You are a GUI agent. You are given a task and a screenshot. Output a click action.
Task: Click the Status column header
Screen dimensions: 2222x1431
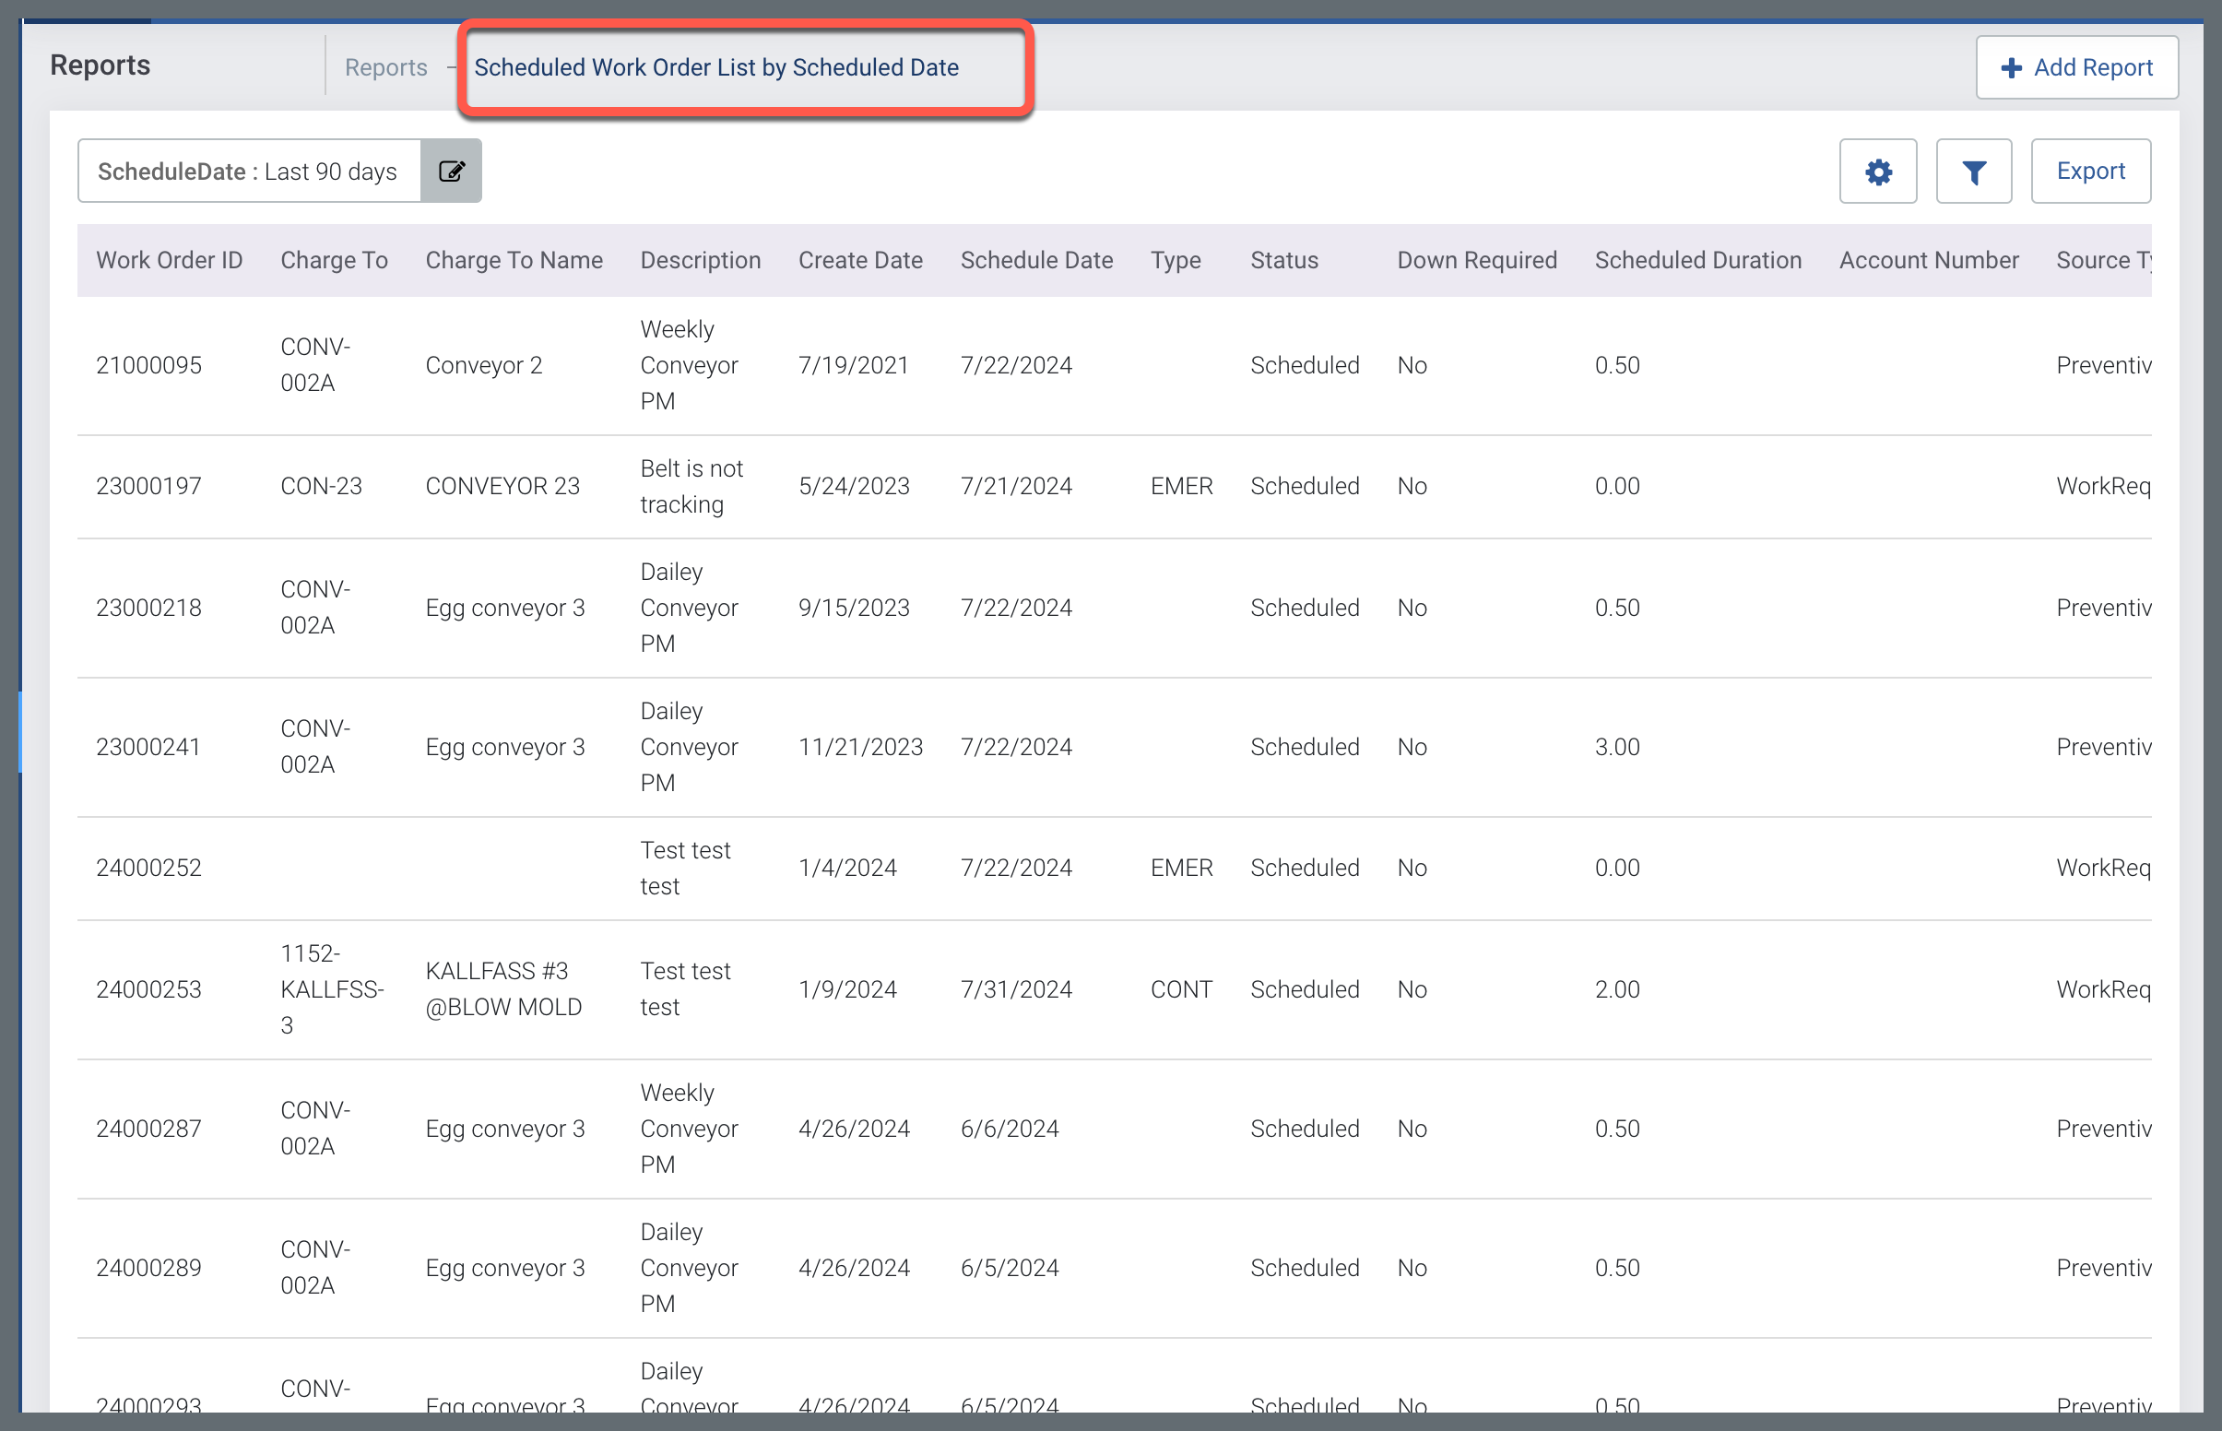pos(1283,260)
